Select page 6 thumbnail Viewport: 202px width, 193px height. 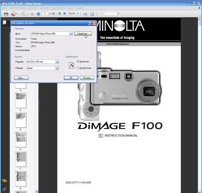tap(21, 139)
